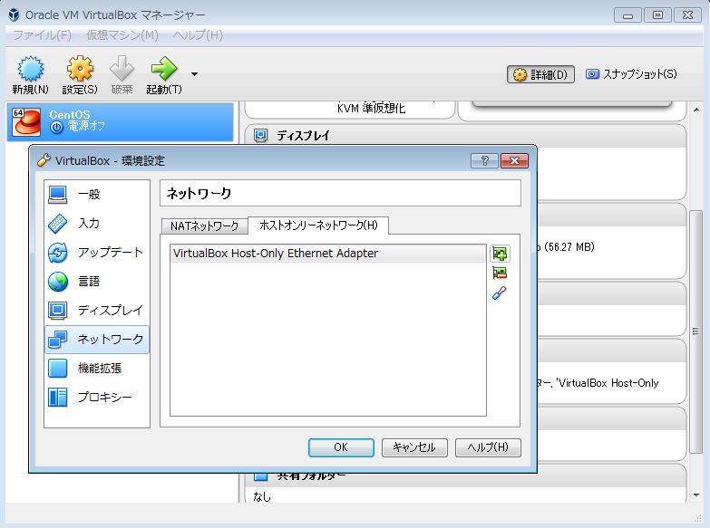Click OK in the preferences dialog
The width and height of the screenshot is (710, 528).
[341, 447]
